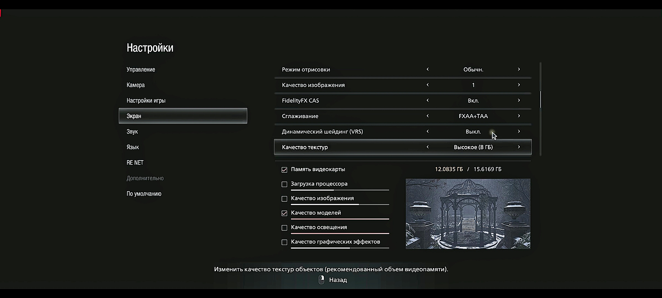This screenshot has width=662, height=298.
Task: Click left arrow for Режим отрисовки
Action: click(428, 69)
